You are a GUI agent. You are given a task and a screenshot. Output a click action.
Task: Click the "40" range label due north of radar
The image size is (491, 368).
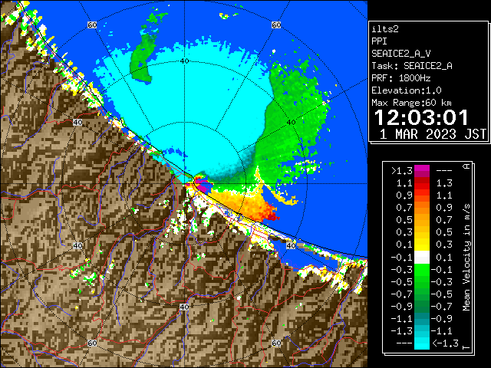point(184,61)
